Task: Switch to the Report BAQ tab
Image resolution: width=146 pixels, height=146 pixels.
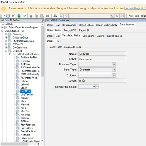Action: tap(70, 30)
